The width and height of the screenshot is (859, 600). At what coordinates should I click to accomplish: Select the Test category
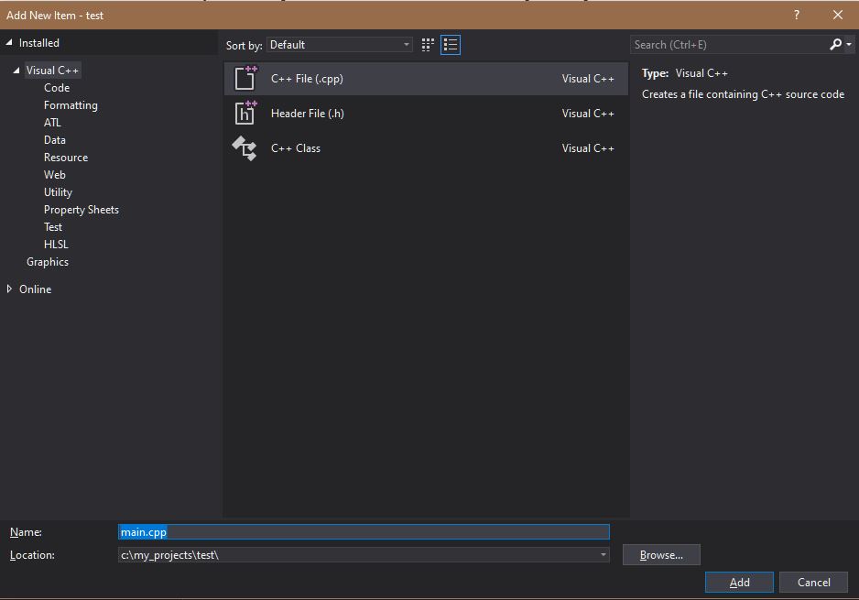pos(52,227)
